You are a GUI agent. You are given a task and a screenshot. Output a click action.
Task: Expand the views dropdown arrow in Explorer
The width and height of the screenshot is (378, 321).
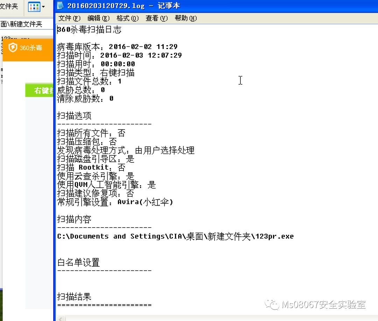coord(43,7)
